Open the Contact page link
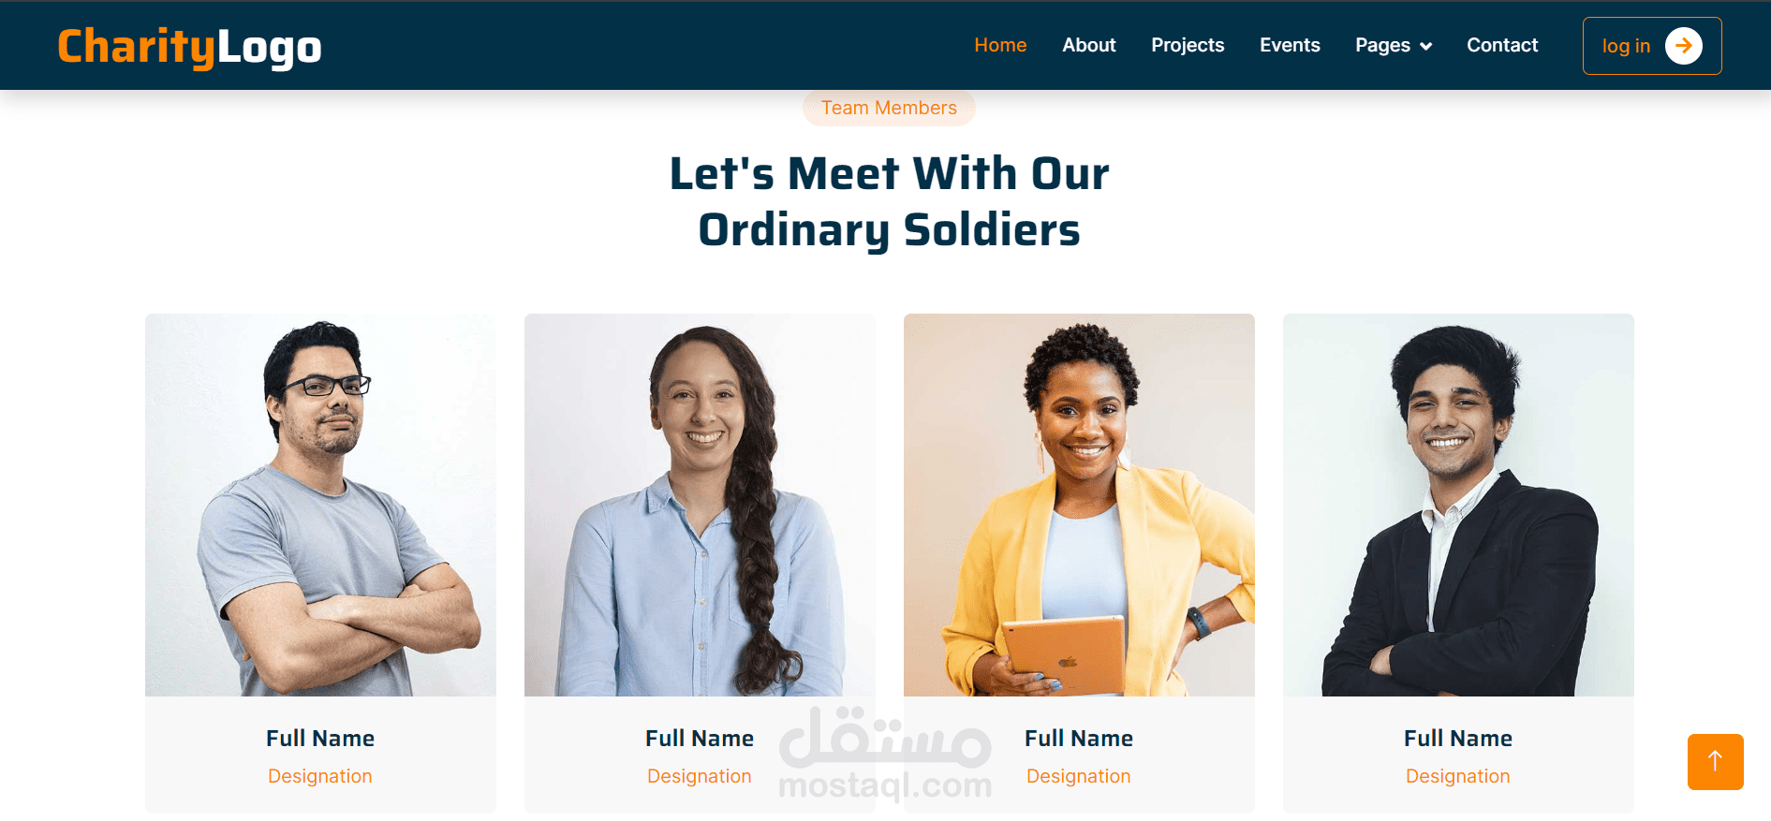Screen dimensions: 1771x821 (x=1502, y=45)
